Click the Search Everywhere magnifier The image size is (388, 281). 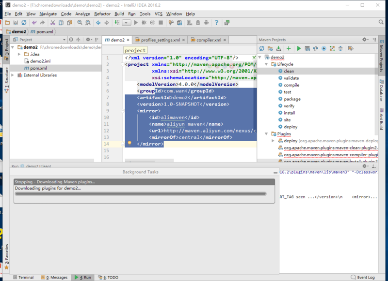pyautogui.click(x=381, y=22)
